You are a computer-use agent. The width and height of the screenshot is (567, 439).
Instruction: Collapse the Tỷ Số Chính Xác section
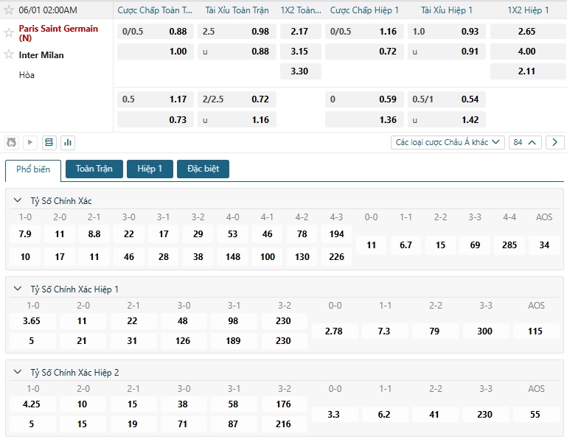tap(18, 201)
